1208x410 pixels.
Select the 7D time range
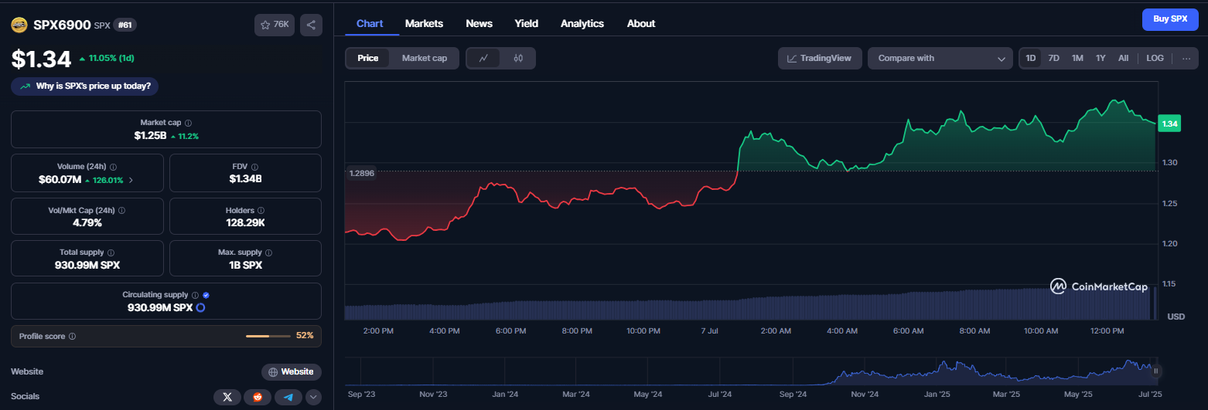click(1053, 58)
